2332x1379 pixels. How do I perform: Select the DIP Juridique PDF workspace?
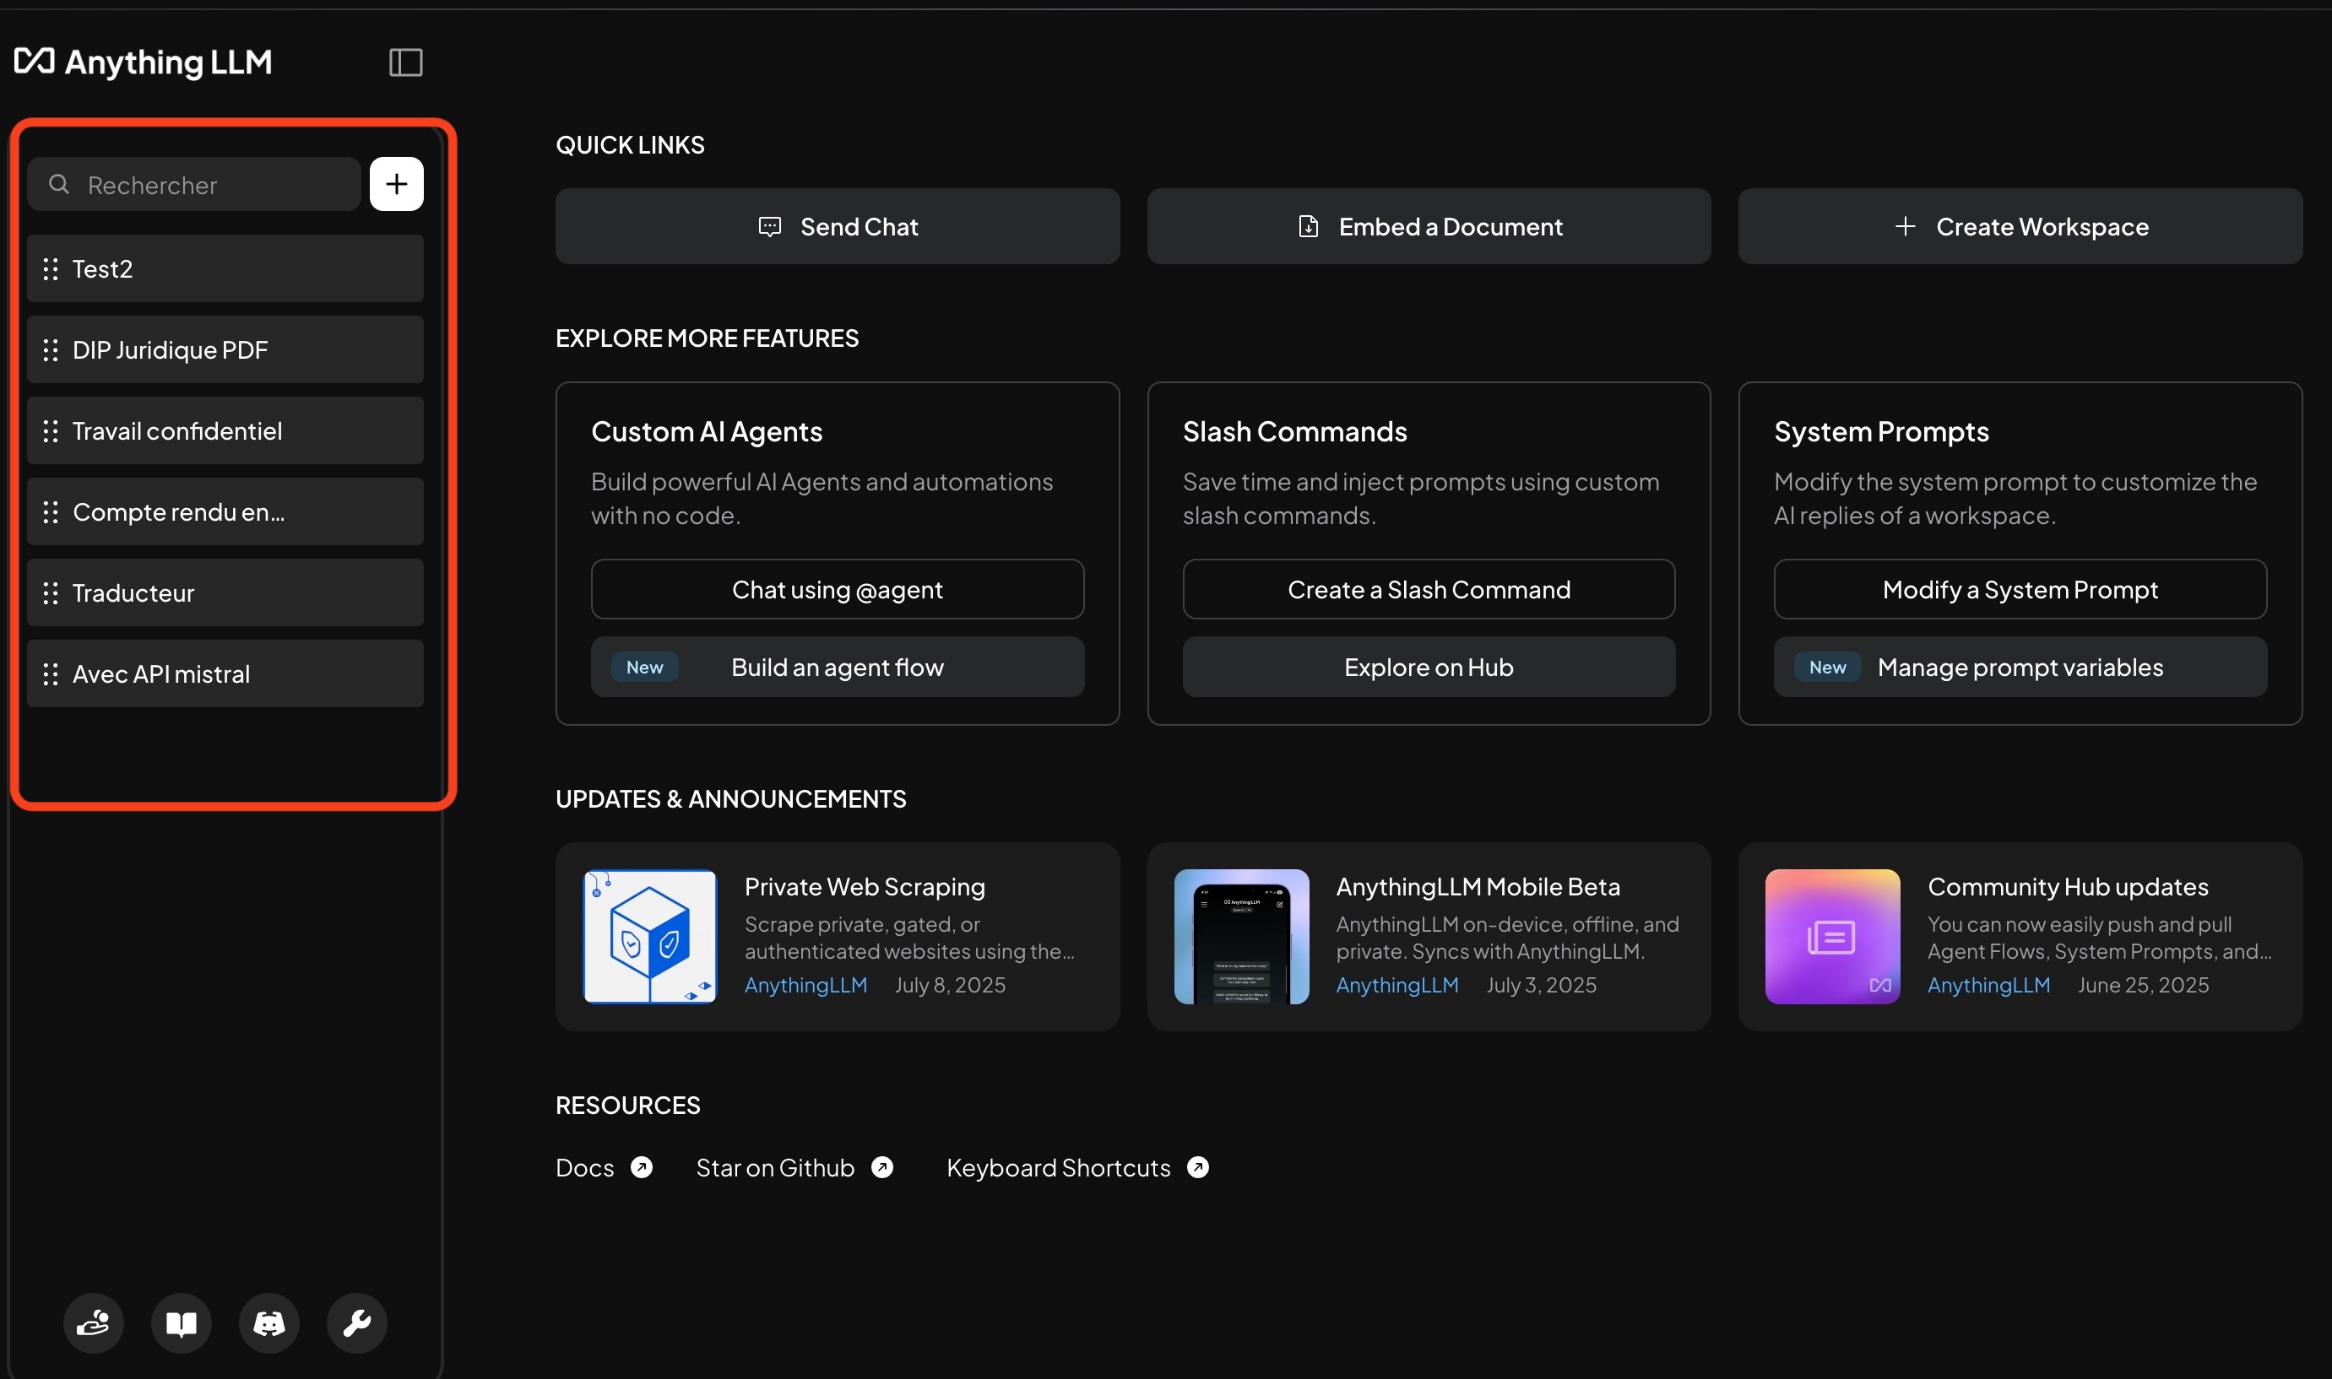point(225,349)
